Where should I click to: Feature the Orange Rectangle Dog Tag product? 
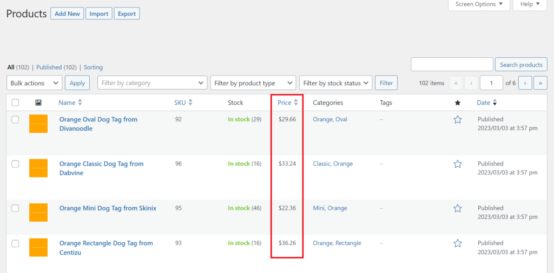[x=458, y=243]
